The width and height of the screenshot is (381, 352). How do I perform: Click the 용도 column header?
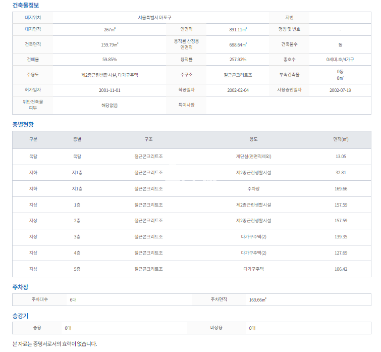[x=253, y=139]
